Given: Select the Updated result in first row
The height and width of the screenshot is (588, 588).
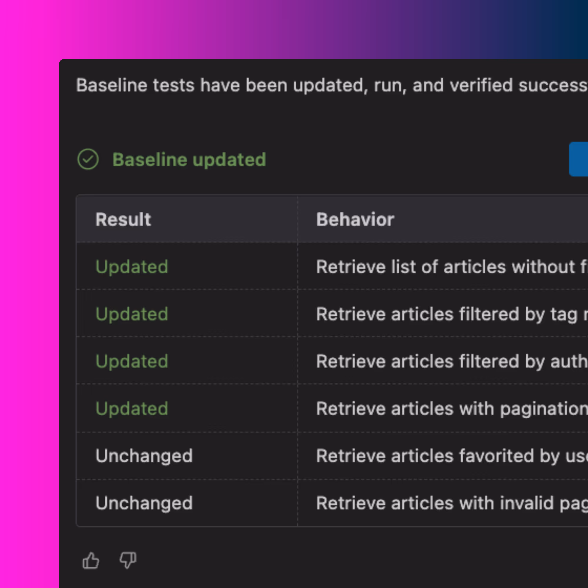Looking at the screenshot, I should [132, 267].
